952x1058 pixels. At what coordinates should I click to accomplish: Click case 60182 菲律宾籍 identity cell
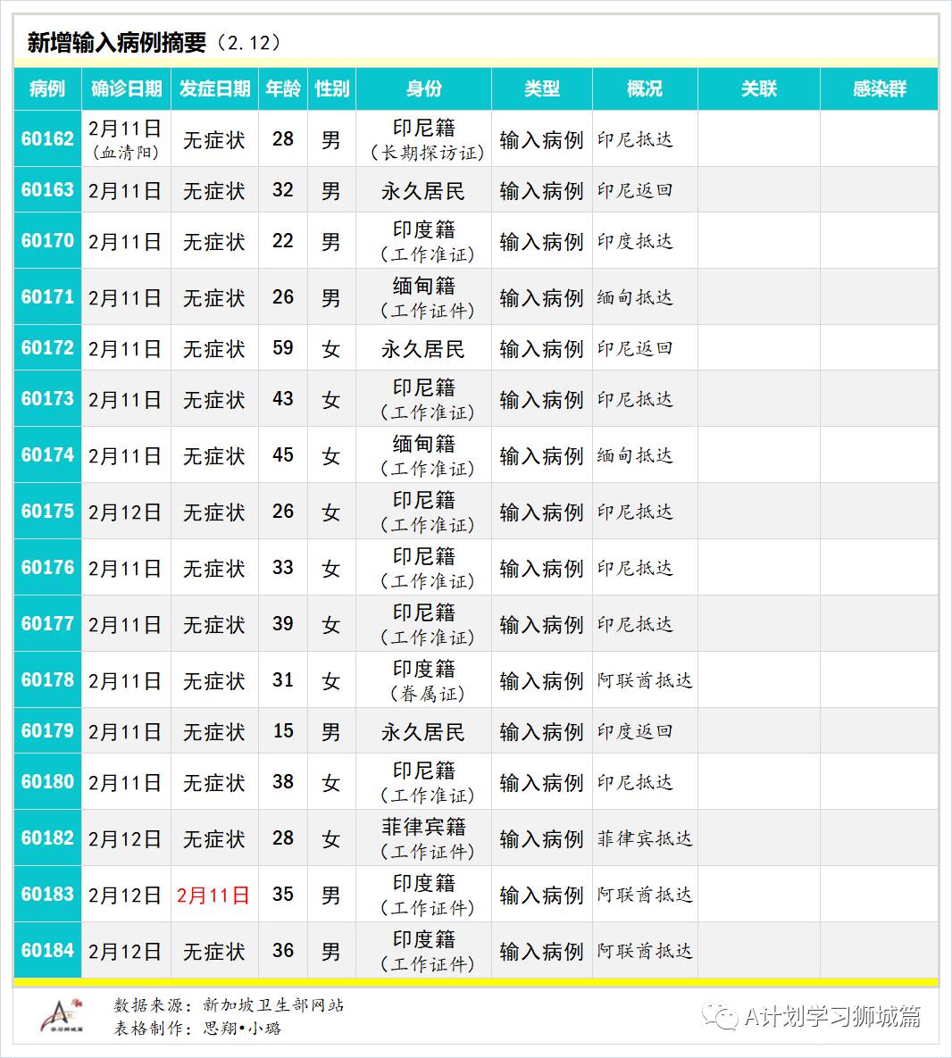coord(424,837)
